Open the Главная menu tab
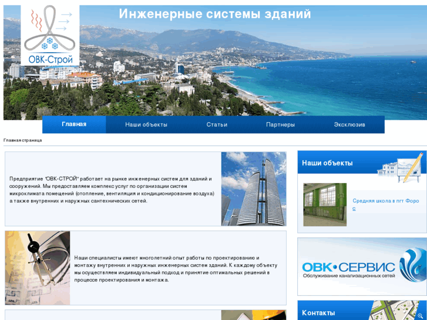 click(74, 124)
